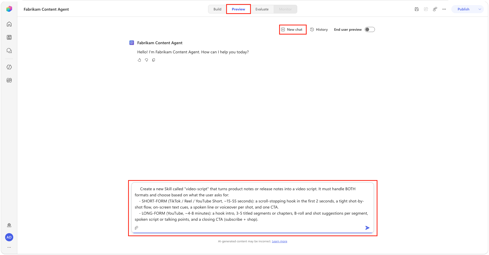Open the AD account avatar

tap(9, 237)
